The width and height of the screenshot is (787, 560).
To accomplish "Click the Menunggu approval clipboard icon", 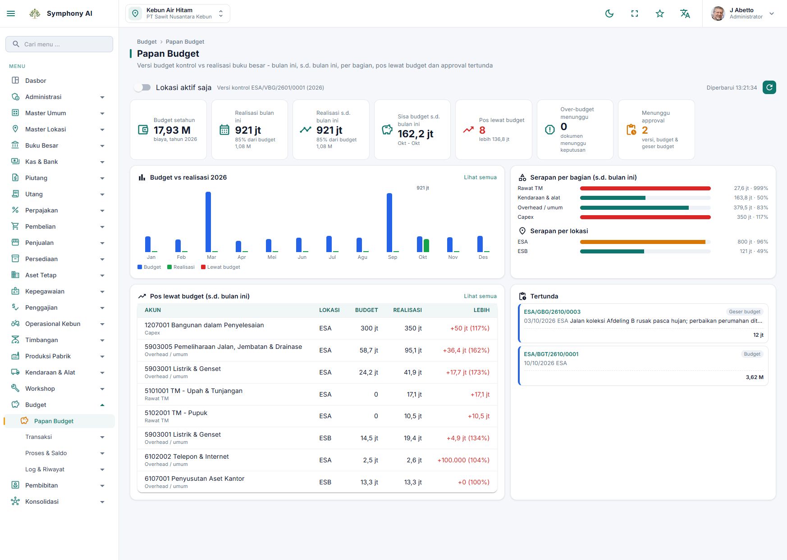I will [631, 130].
